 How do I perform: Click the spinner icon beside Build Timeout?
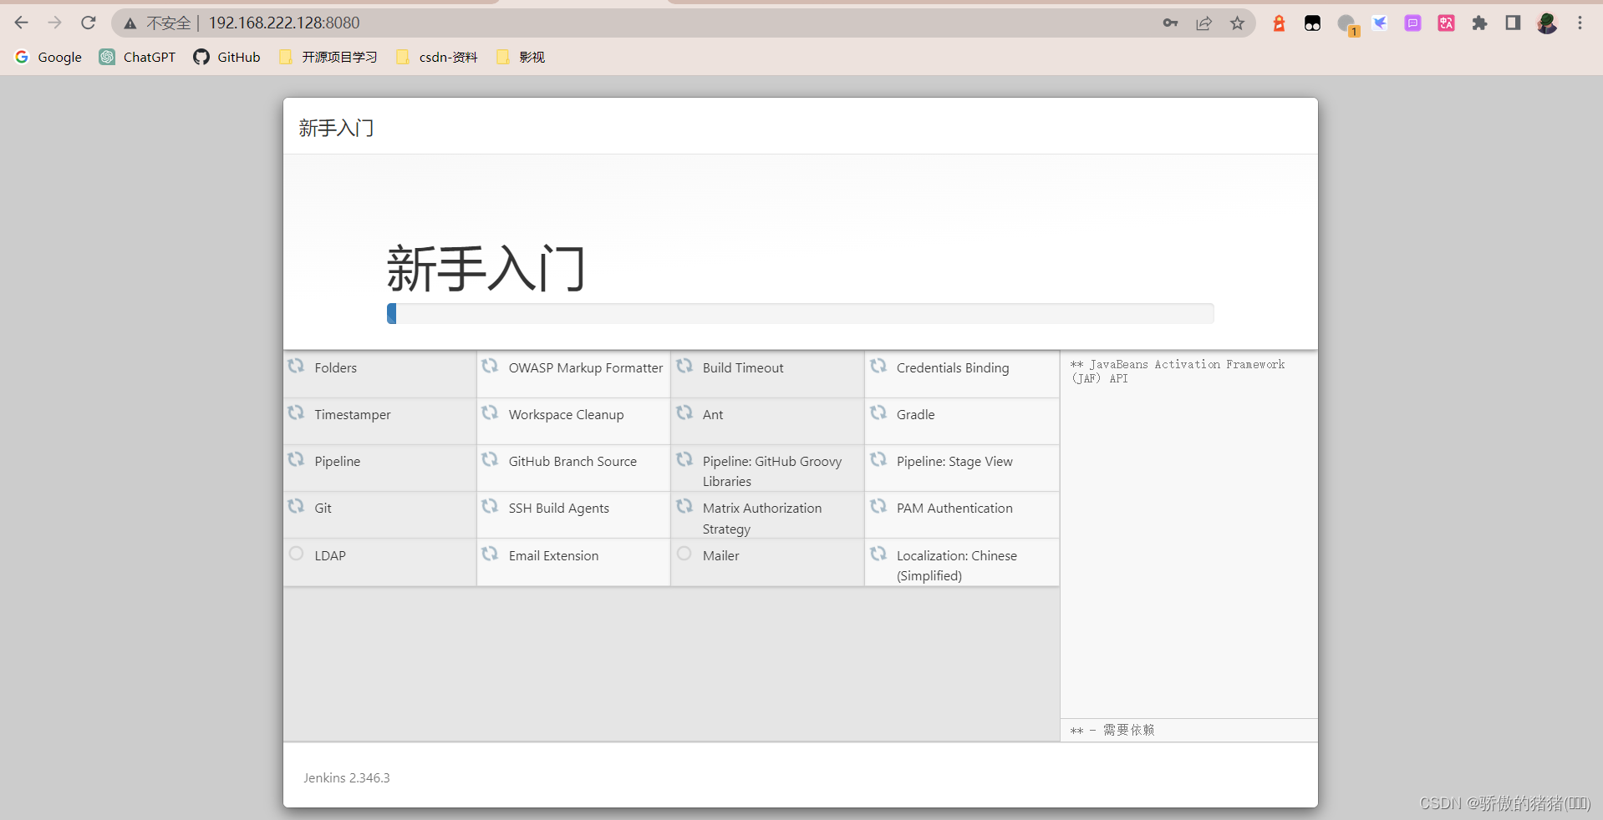click(684, 366)
